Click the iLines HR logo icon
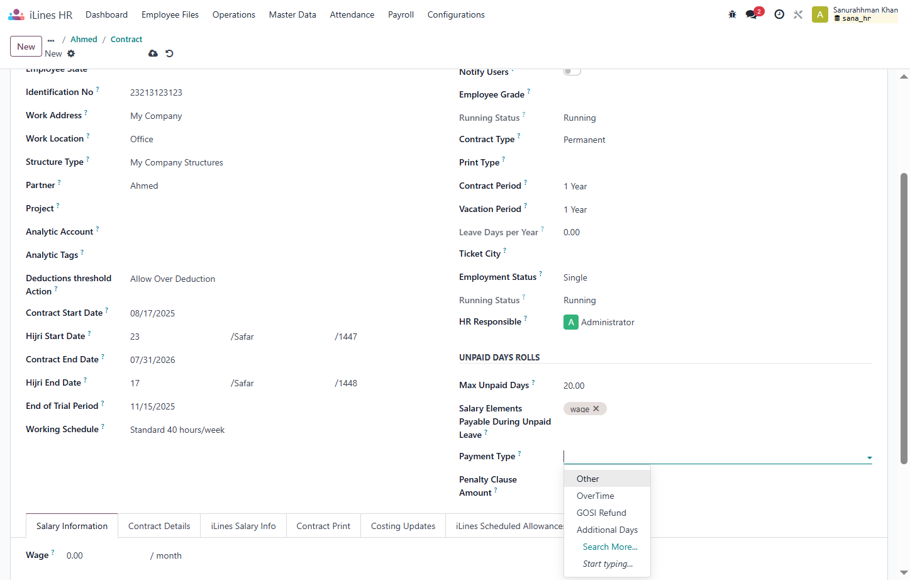Screen dimensions: 910x580 point(16,14)
